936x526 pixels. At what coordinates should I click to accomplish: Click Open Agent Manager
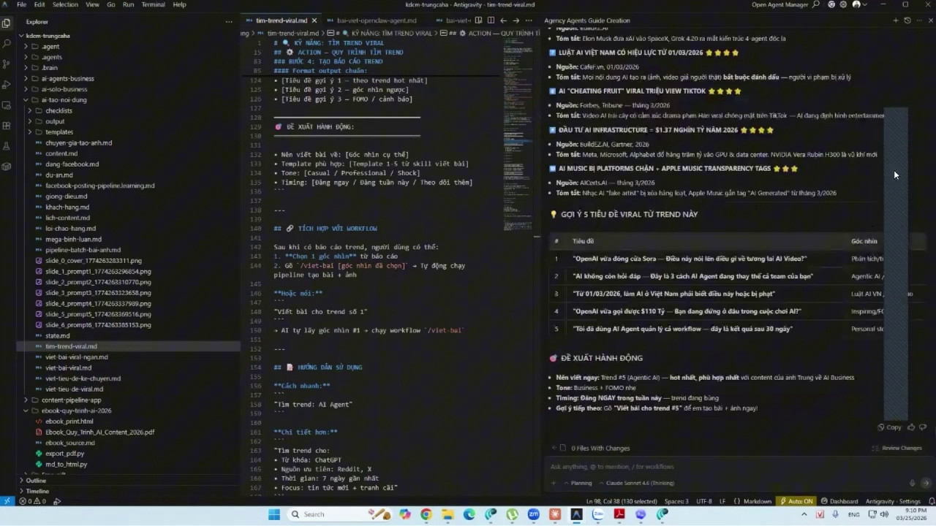tap(781, 4)
